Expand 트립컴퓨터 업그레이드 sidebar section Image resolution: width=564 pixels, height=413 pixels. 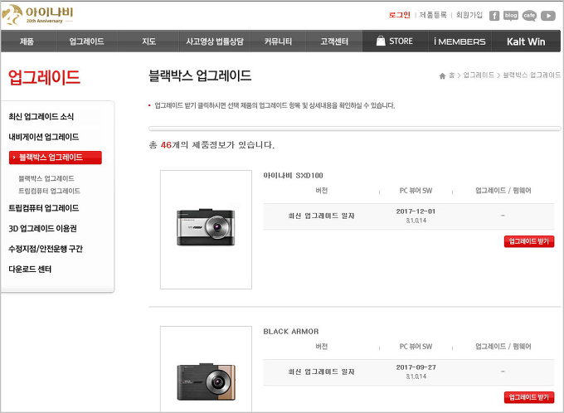tap(43, 208)
